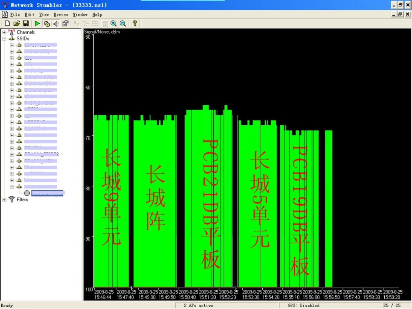The image size is (412, 309).
Task: Click the 15:53:30 time marker
Action: click(251, 297)
